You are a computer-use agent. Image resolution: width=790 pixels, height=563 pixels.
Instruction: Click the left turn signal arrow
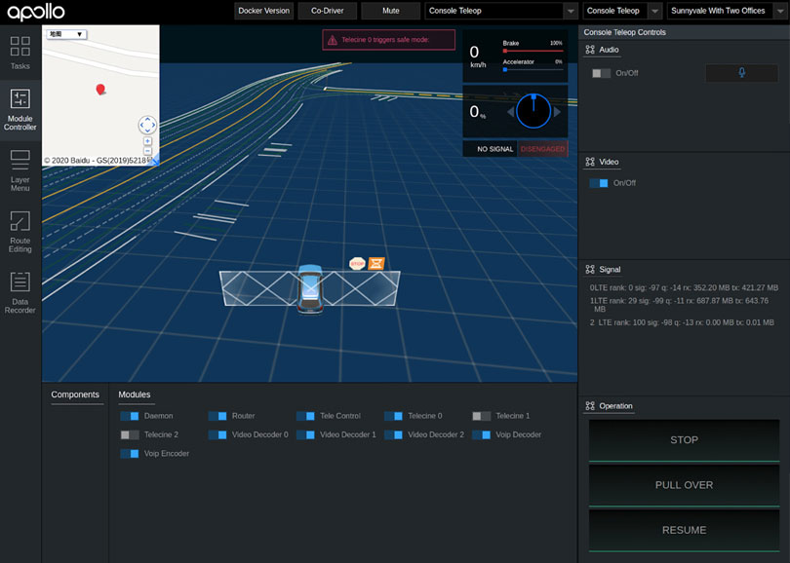[510, 112]
